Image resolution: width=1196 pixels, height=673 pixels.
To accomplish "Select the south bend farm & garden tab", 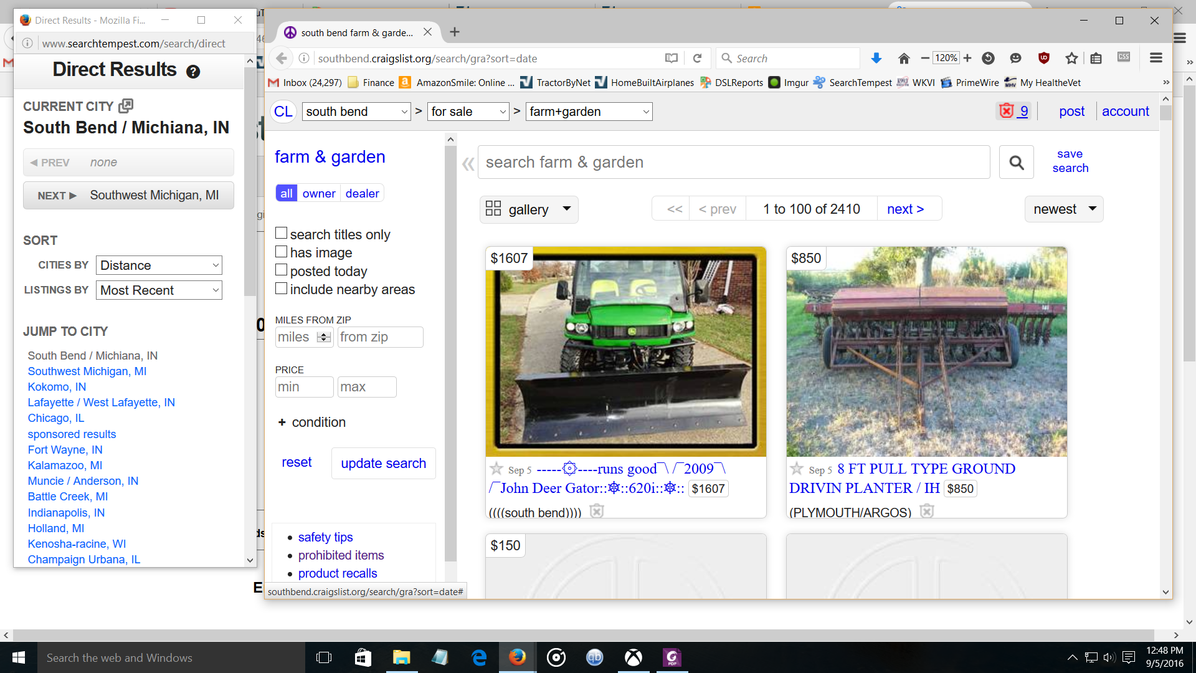I will coord(356,32).
